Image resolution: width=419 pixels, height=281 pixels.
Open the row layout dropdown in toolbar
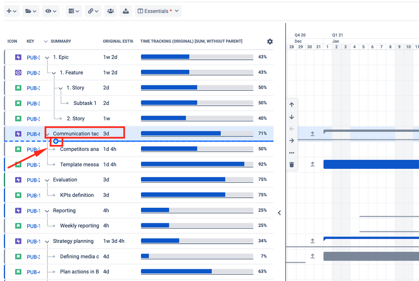[x=74, y=11]
